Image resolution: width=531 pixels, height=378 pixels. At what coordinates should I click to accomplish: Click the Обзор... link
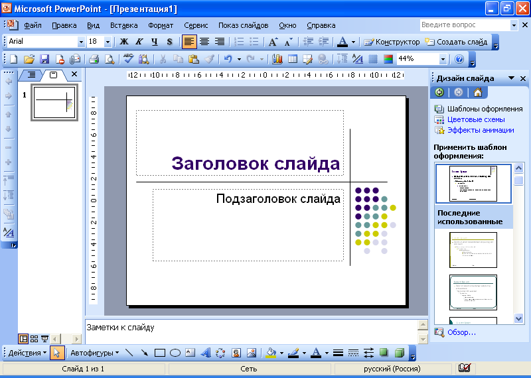[x=461, y=332]
